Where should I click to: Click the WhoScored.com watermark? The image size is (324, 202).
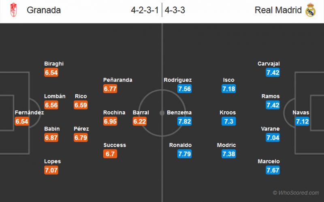coord(296,193)
